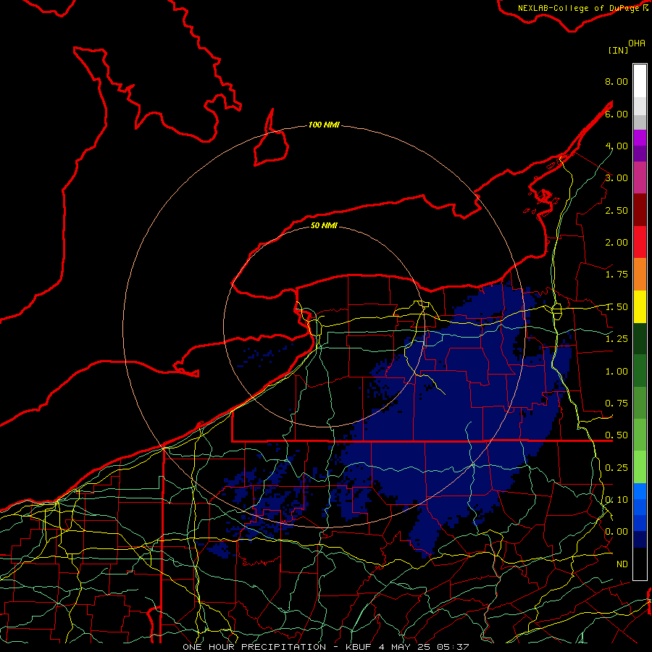Select the 1.75 legend value
The width and height of the screenshot is (652, 652).
point(617,275)
